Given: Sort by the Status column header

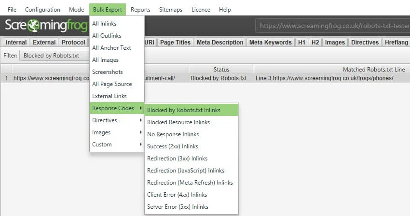Looking at the screenshot, I should [221, 70].
